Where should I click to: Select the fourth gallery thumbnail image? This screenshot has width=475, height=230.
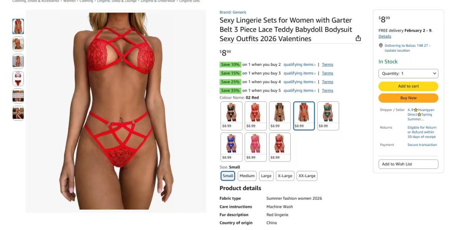coord(18,79)
